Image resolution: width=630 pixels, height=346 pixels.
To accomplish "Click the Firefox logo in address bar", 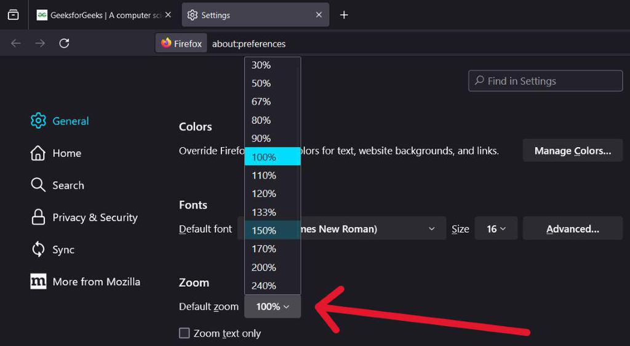I will click(x=166, y=43).
